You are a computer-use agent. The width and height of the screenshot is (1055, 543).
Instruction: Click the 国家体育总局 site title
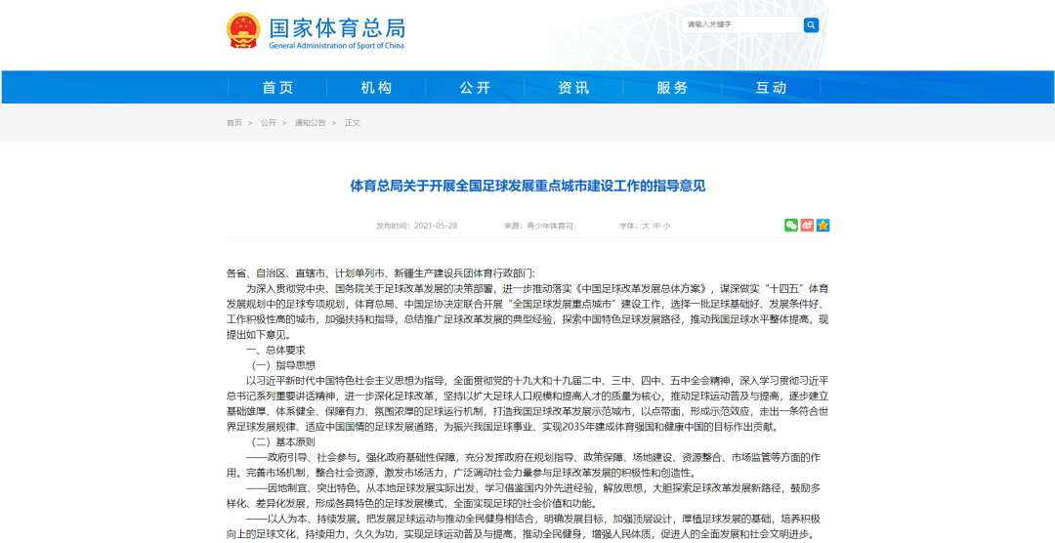pos(337,27)
